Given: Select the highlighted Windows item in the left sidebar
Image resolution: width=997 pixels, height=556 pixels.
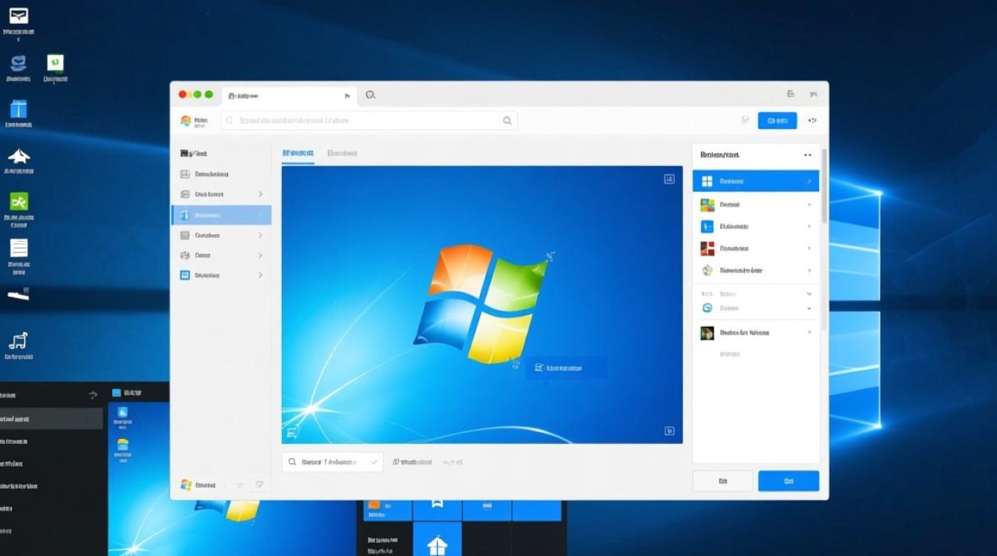Looking at the screenshot, I should tap(223, 215).
